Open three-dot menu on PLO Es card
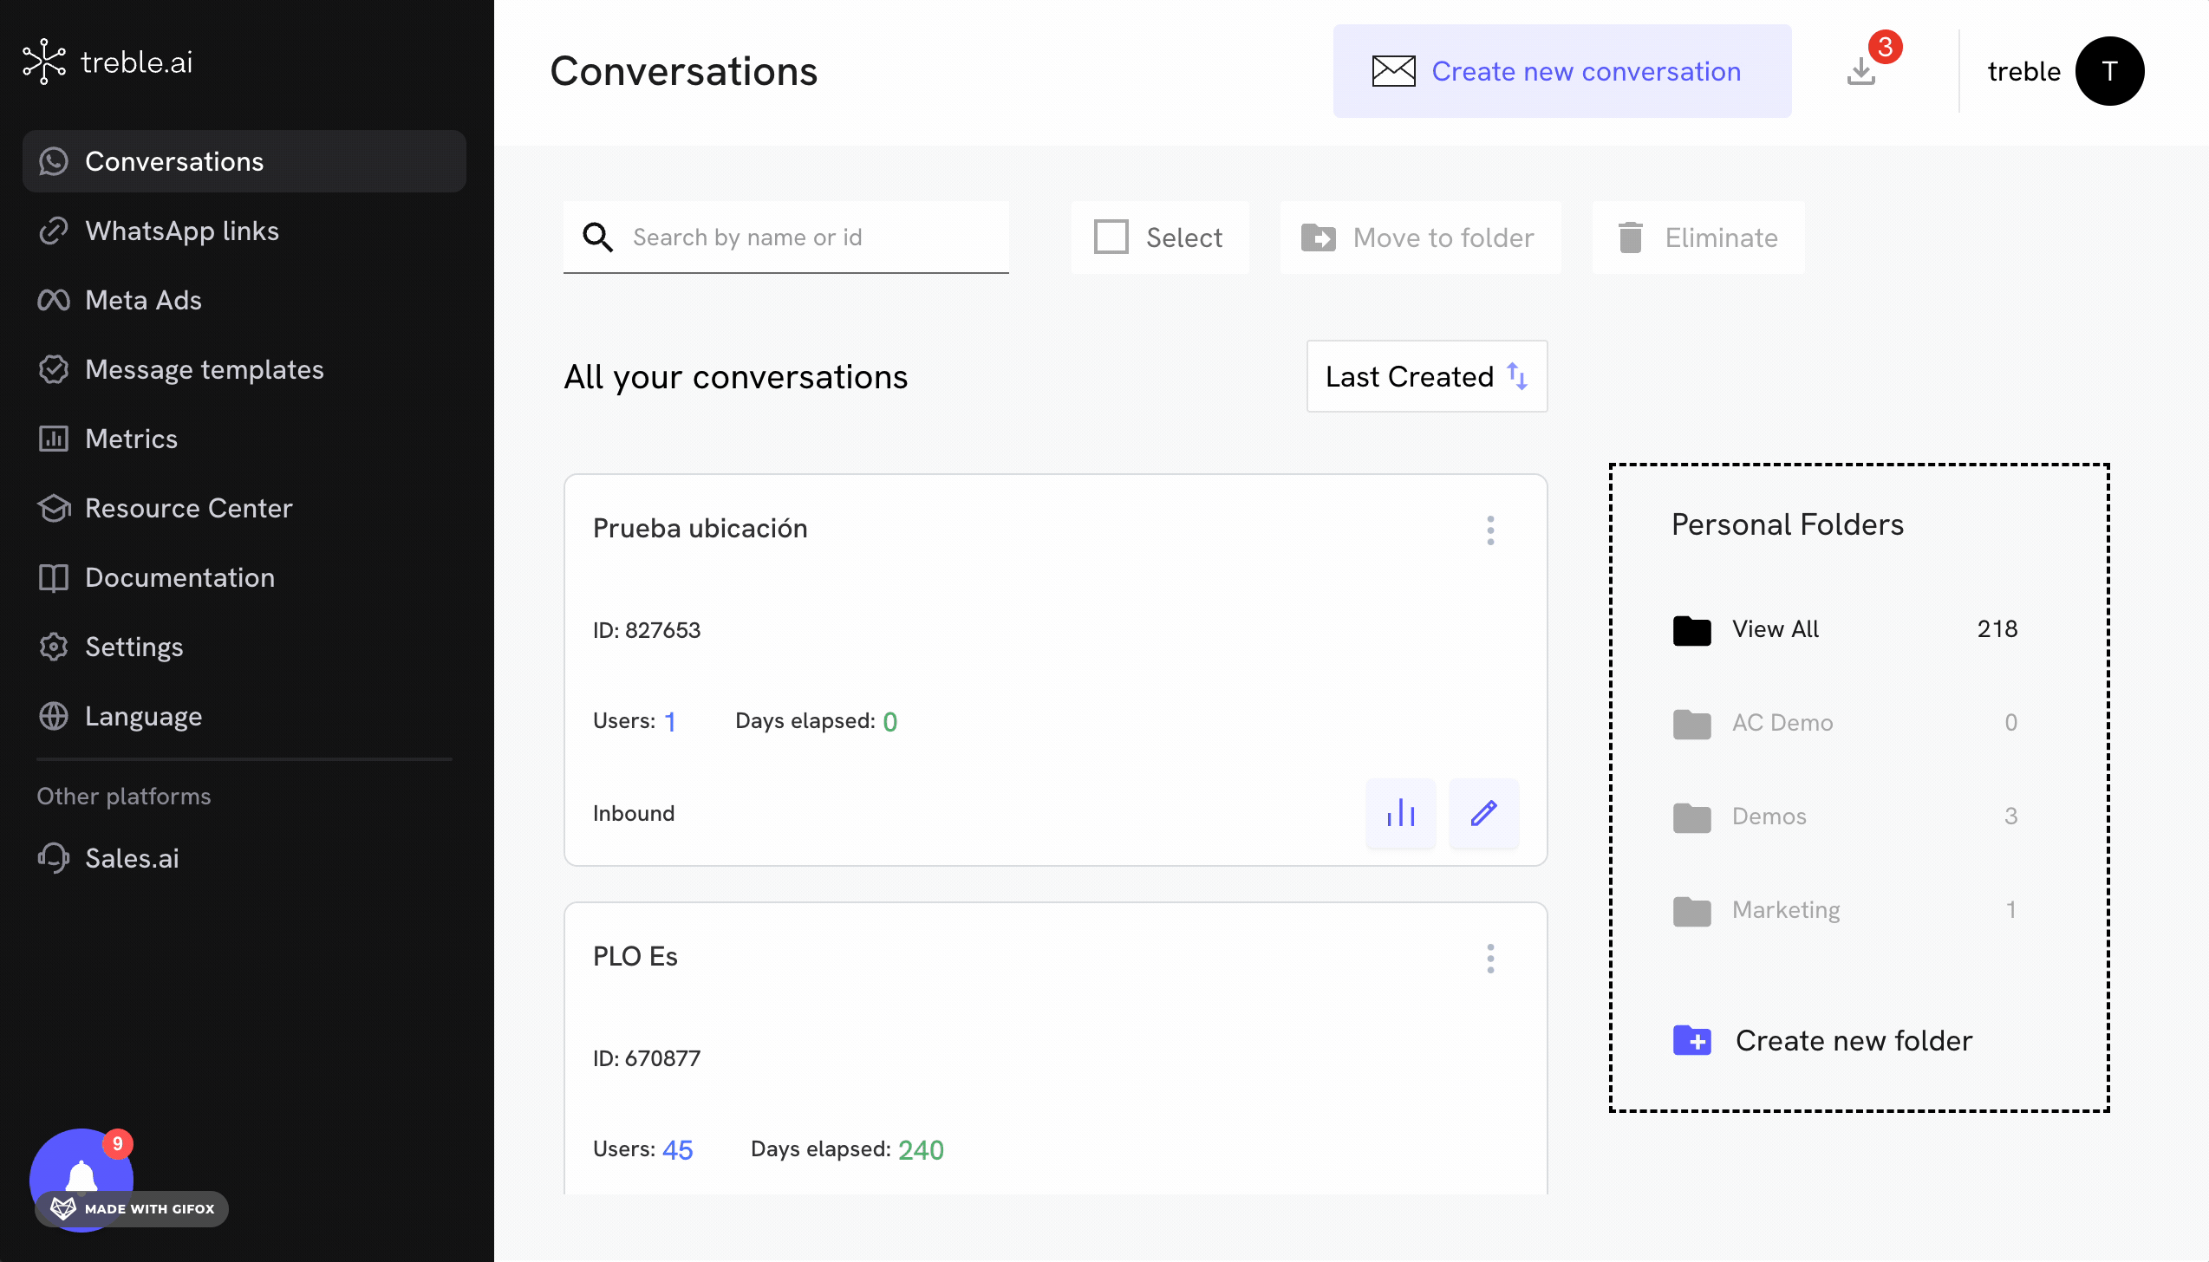Image resolution: width=2209 pixels, height=1262 pixels. pos(1490,958)
